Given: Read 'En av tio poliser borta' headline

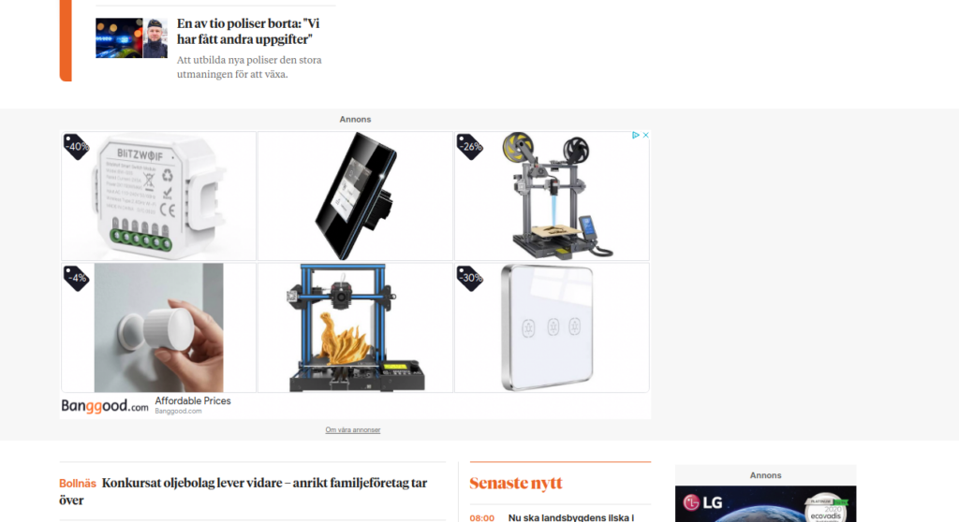Looking at the screenshot, I should 248,31.
